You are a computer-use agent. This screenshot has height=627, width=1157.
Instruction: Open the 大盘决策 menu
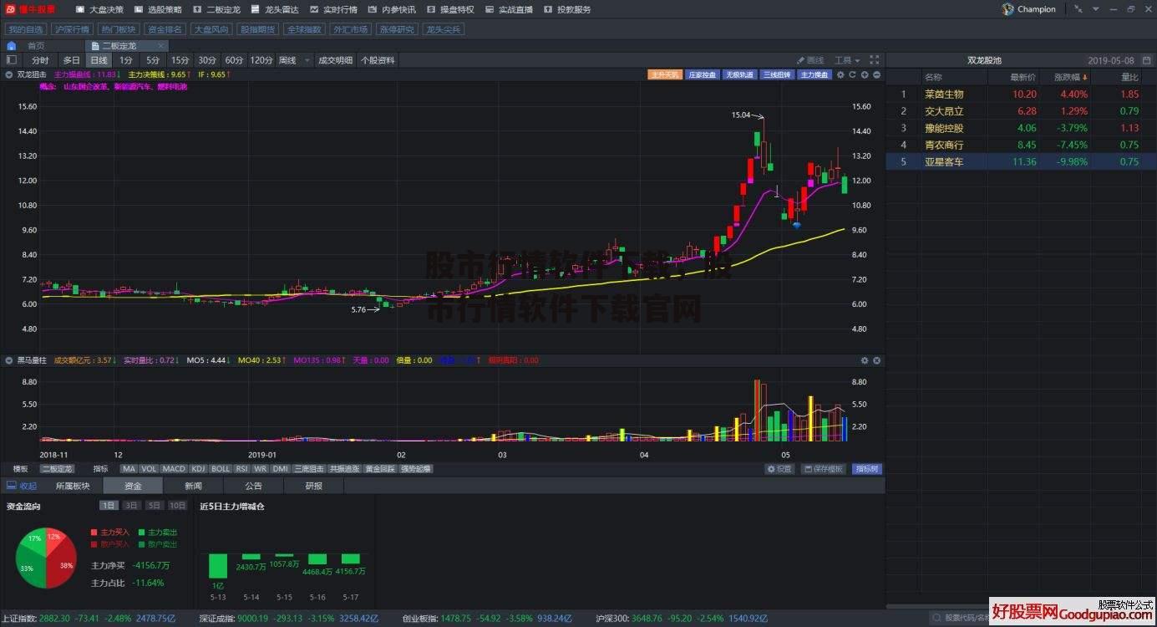[100, 9]
